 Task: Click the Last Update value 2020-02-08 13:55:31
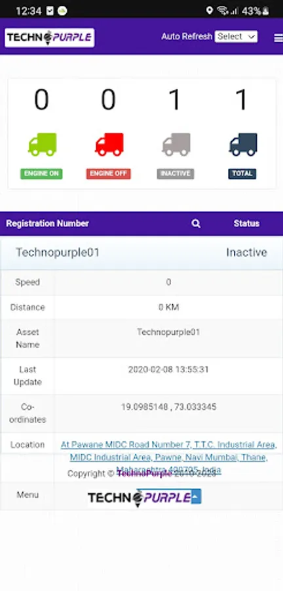[168, 369]
